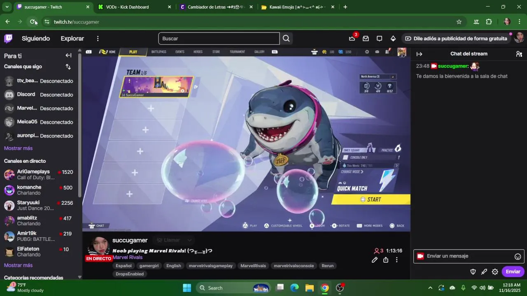Open the Siguiendo page
This screenshot has height=296, width=527.
pos(36,39)
